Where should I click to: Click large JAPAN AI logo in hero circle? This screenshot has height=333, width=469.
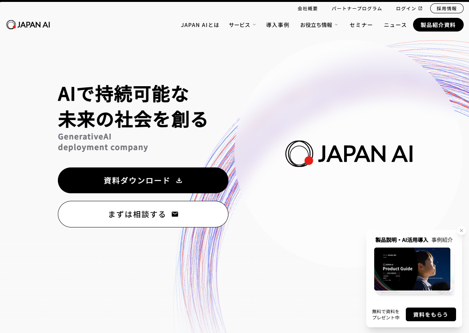349,153
